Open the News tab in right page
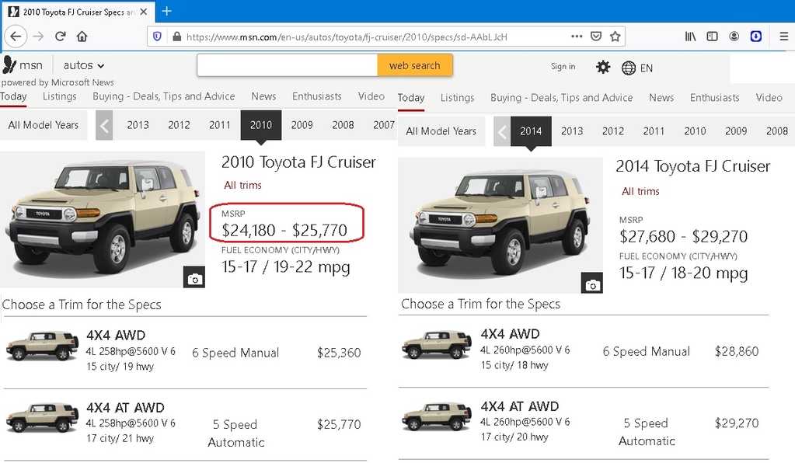This screenshot has height=463, width=795. tap(661, 98)
